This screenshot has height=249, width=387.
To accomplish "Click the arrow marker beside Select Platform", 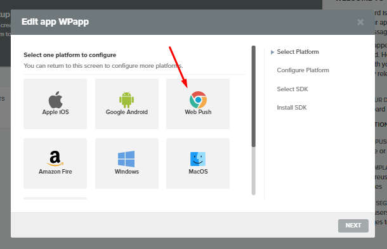I will pos(272,52).
